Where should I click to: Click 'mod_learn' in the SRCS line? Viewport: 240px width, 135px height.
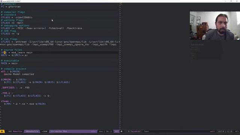pyautogui.click(x=18, y=52)
